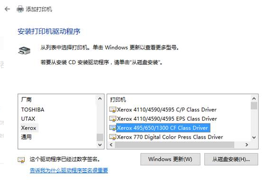The width and height of the screenshot is (264, 180).
Task: Click the printer icon beside 添加打印机
Action: pyautogui.click(x=20, y=9)
